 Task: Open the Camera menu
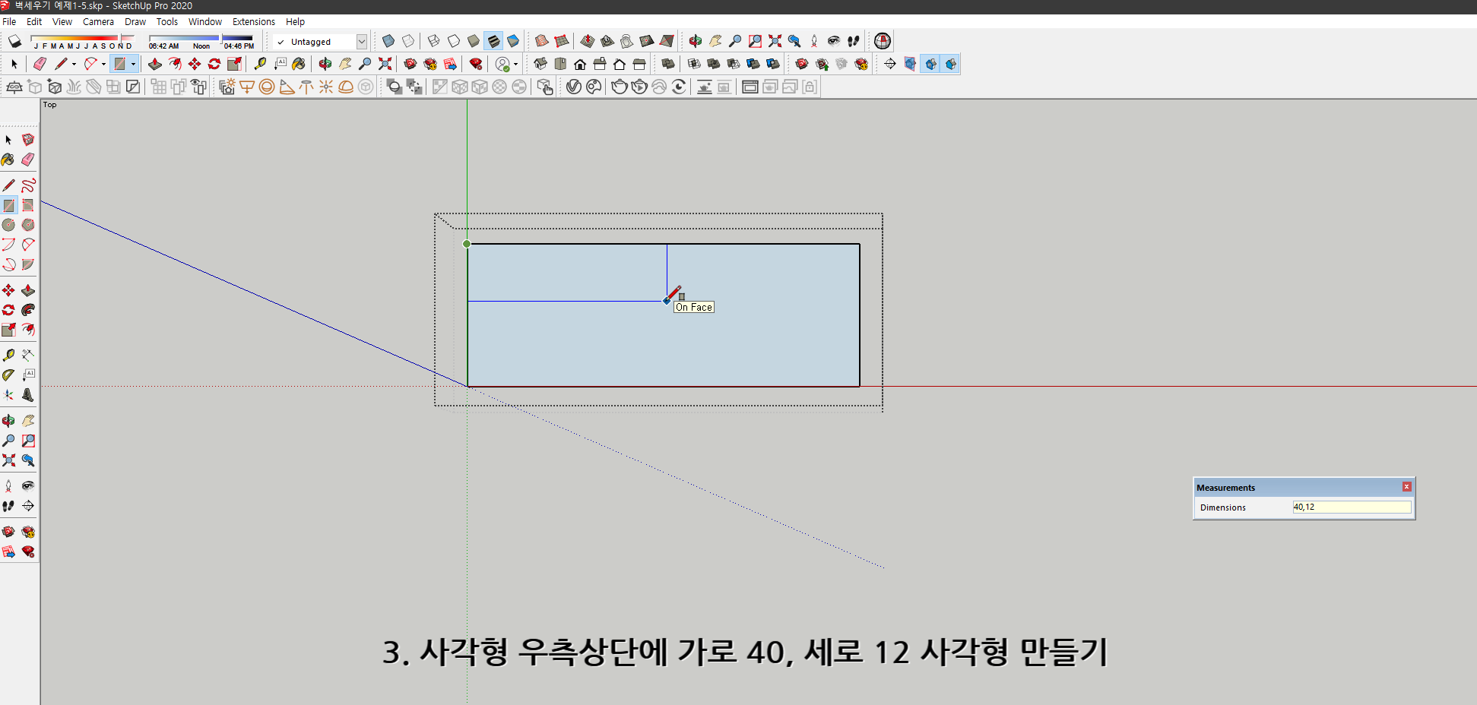[98, 21]
